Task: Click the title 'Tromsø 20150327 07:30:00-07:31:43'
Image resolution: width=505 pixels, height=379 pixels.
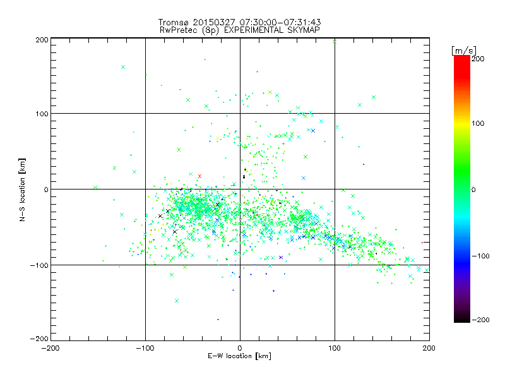Action: click(x=239, y=22)
